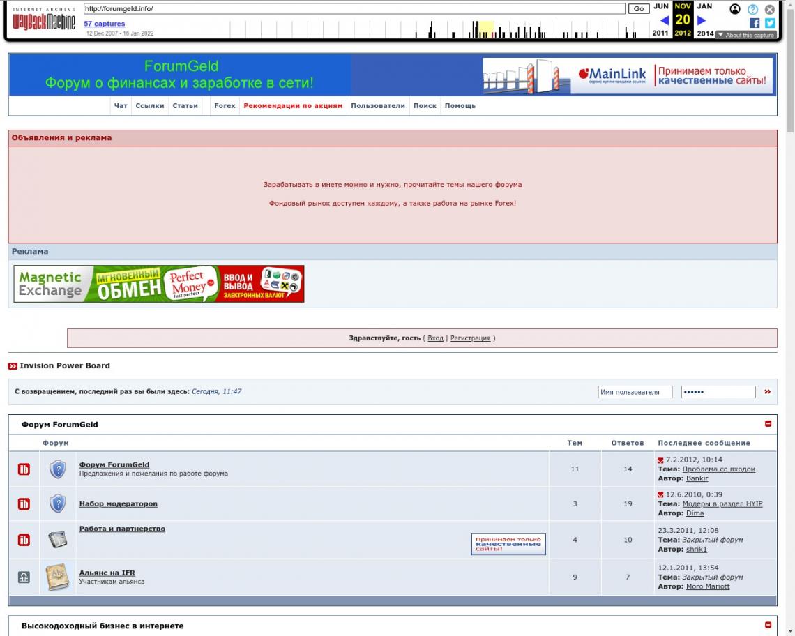The height and width of the screenshot is (636, 795).
Task: Open last post icon dated 7.2.2012
Action: point(660,460)
